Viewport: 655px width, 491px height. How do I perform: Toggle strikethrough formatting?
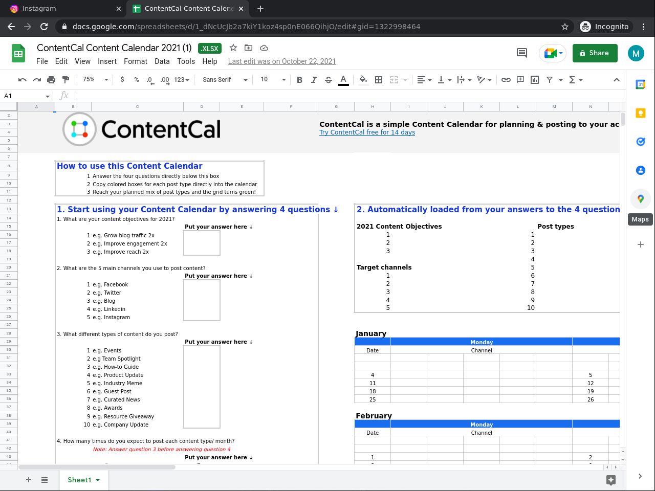click(x=329, y=80)
